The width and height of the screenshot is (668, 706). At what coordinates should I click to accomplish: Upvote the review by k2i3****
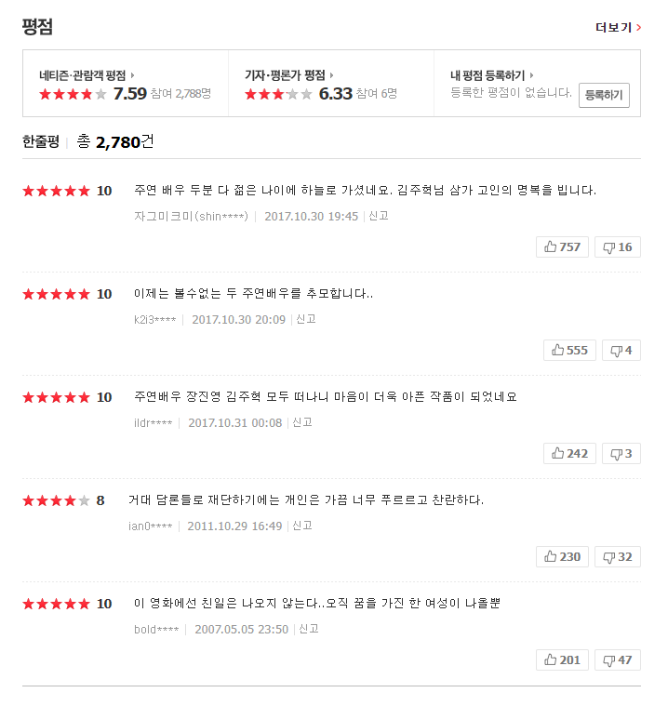[x=569, y=350]
